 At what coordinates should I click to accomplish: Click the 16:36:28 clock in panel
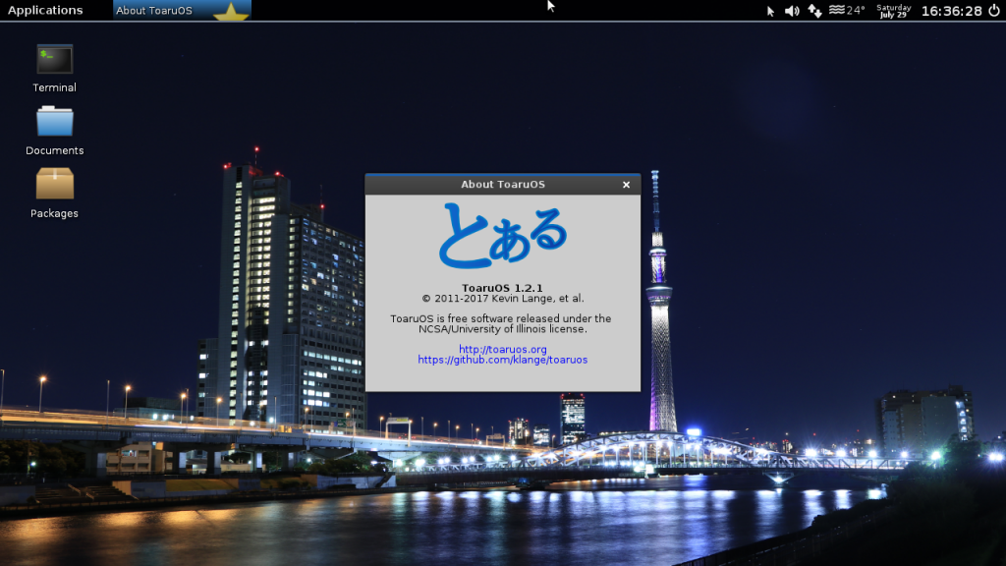point(951,11)
